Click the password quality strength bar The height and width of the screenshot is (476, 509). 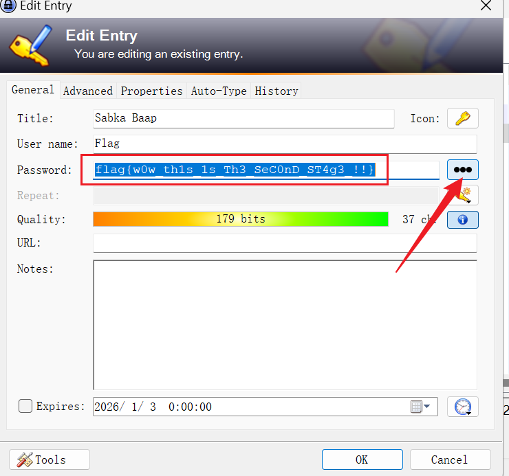pos(240,219)
